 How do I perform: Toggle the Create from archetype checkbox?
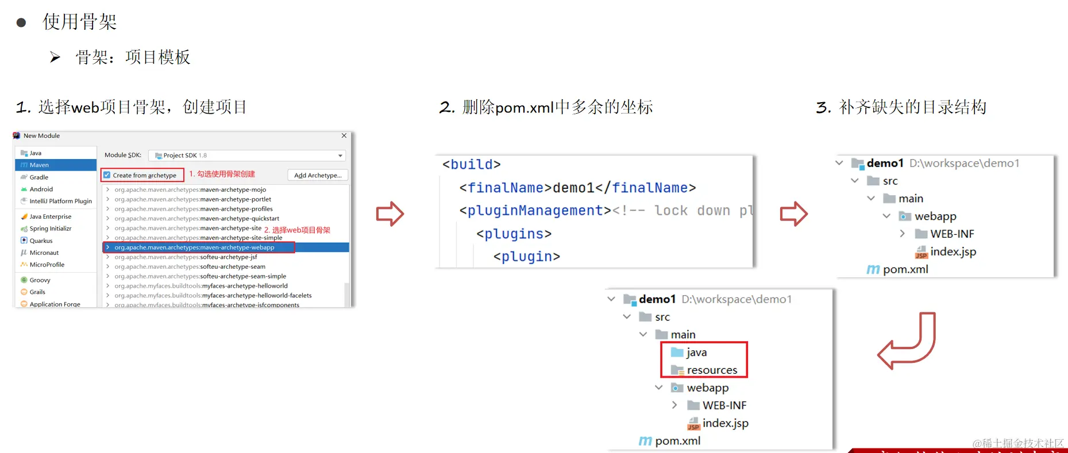pos(107,175)
